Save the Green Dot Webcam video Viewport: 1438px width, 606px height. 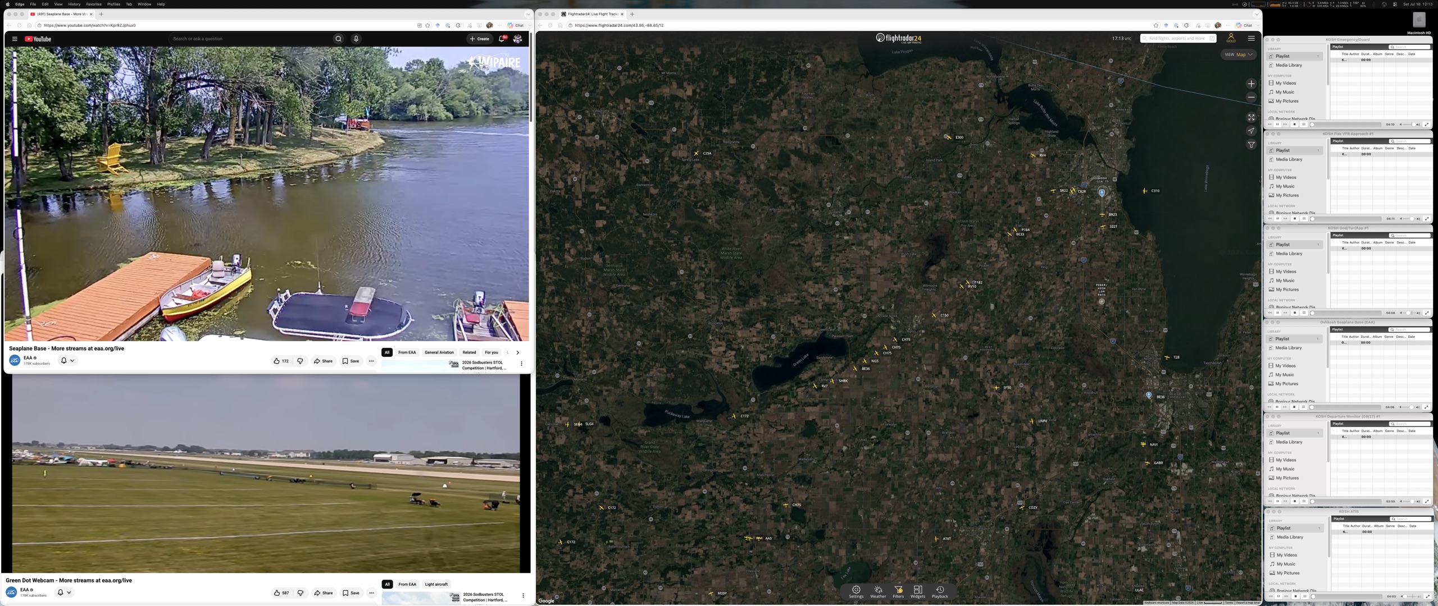(351, 593)
